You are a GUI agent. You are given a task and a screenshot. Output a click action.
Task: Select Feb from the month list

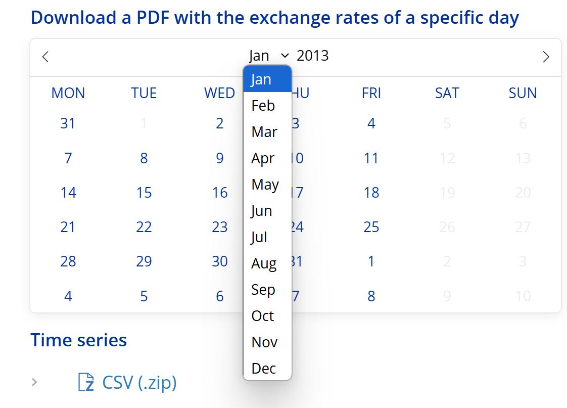[x=262, y=106]
